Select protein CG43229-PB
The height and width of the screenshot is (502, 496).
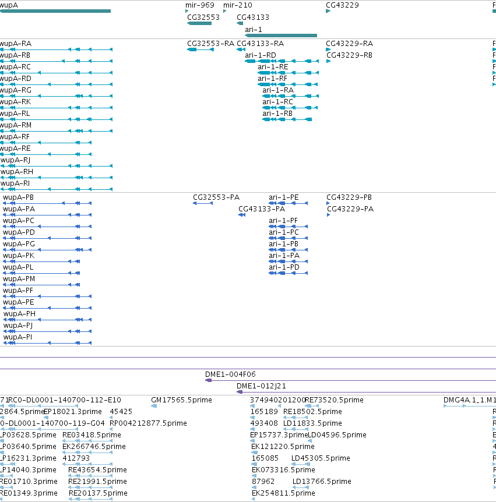(x=328, y=203)
